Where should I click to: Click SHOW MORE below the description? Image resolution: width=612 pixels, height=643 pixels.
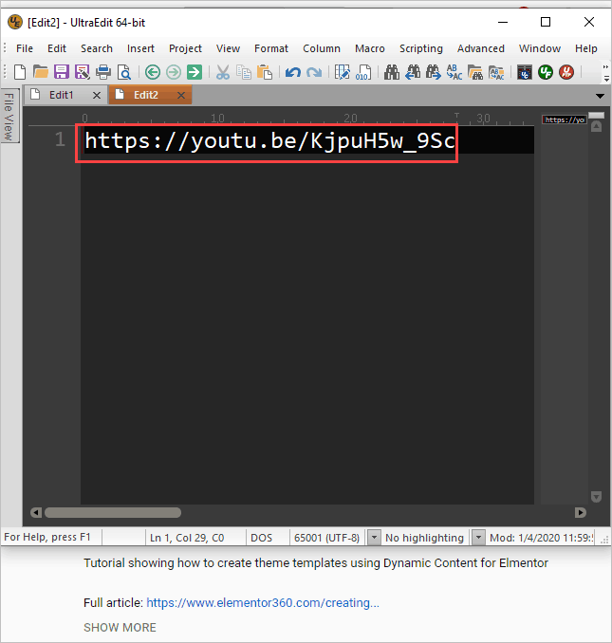pos(120,628)
